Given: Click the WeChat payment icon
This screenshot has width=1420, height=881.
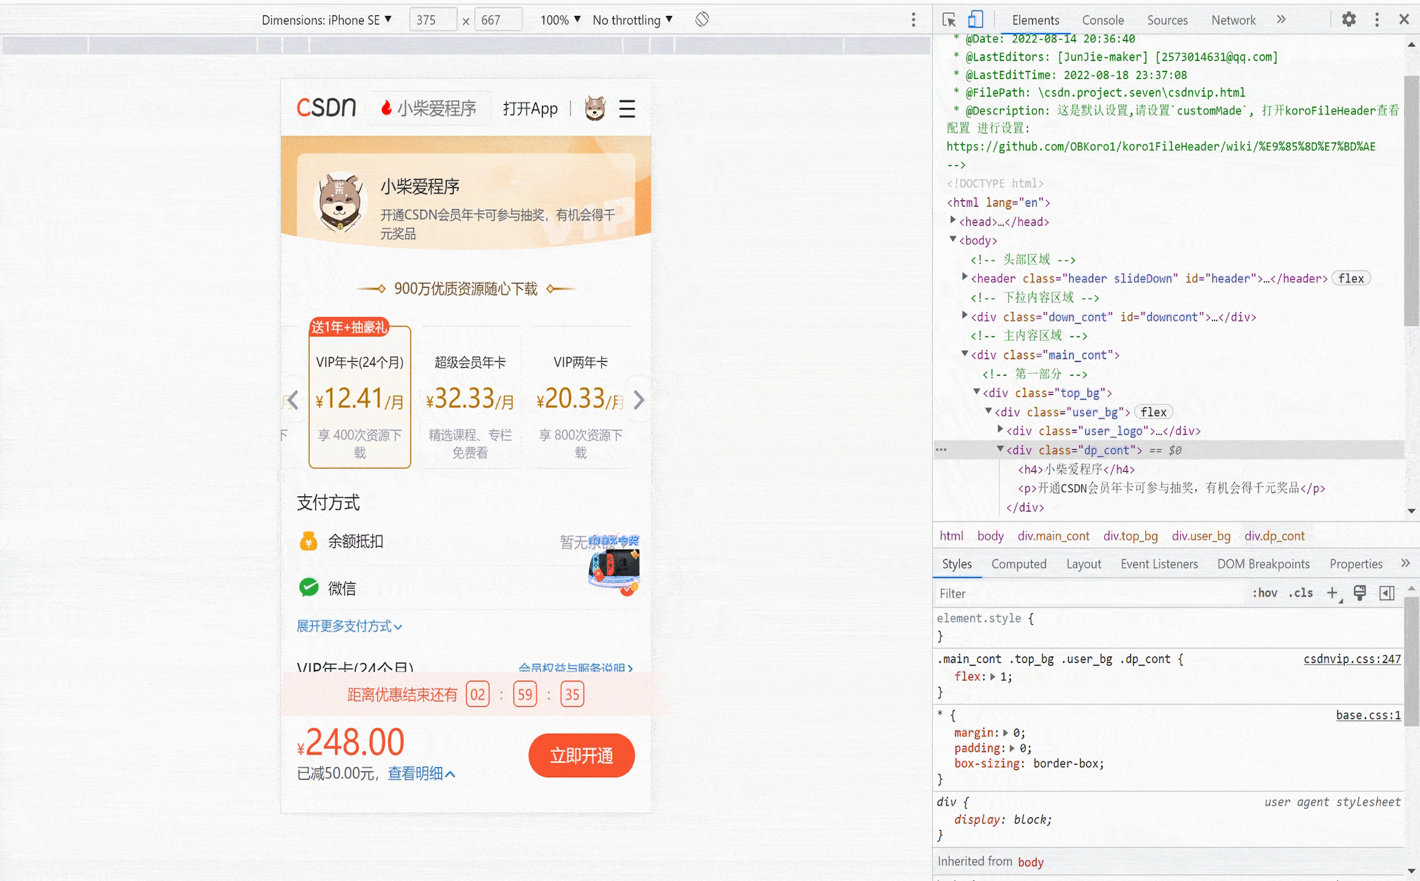Looking at the screenshot, I should coord(308,587).
